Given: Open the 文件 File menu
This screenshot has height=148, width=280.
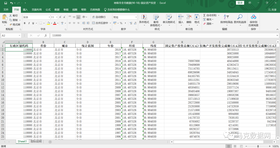Looking at the screenshot, I should tap(6, 10).
